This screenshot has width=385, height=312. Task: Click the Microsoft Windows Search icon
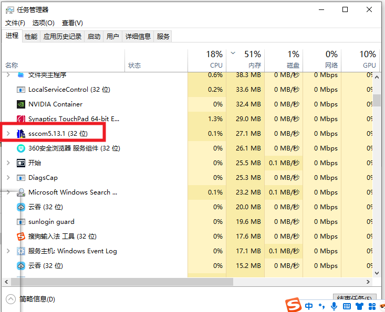21,192
